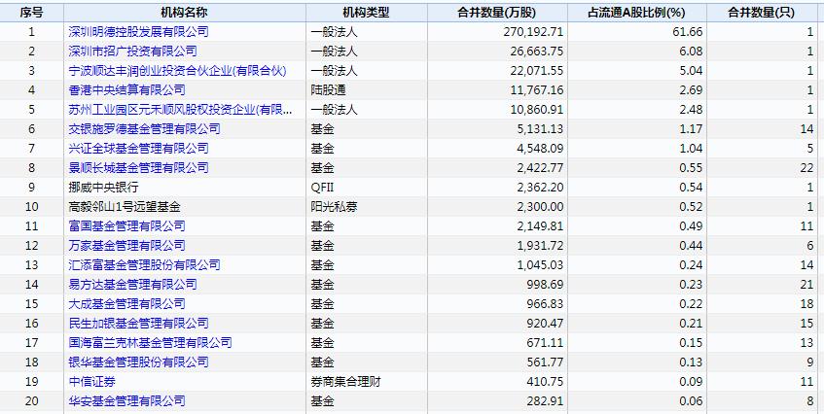This screenshot has height=414, width=824.
Task: Click the 序号 column header
Action: tap(31, 12)
